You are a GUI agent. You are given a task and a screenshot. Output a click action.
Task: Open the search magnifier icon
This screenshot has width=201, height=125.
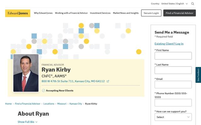point(193,4)
